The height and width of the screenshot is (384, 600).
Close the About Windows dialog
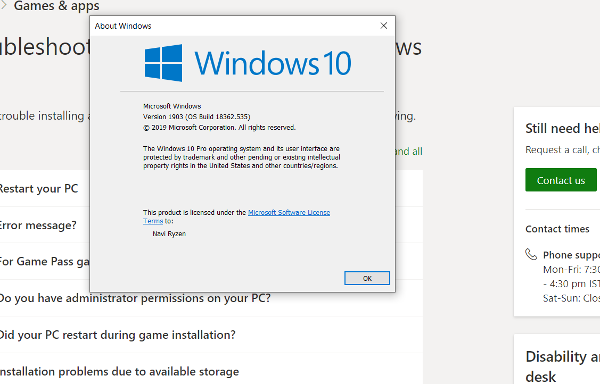(384, 26)
